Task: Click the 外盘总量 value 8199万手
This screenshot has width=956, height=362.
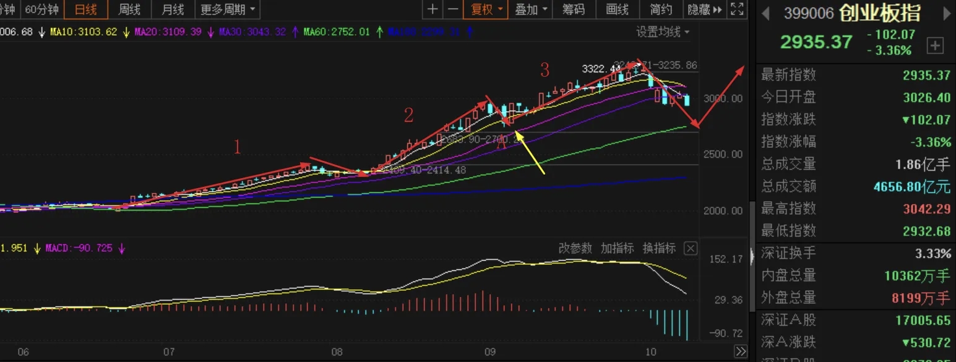Action: [x=921, y=298]
